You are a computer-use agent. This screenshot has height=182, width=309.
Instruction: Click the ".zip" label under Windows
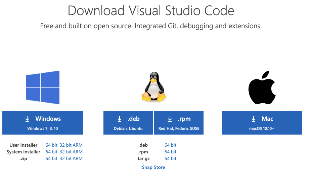(24, 159)
